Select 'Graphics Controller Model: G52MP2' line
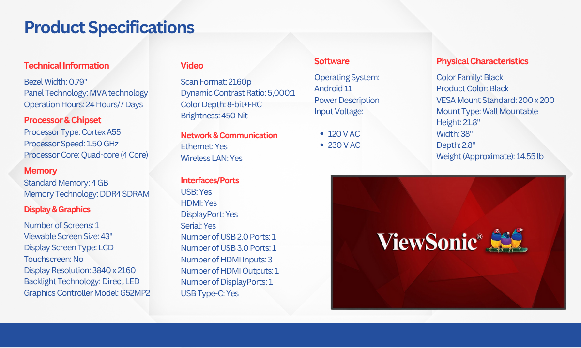Viewport: 581px width, 348px height. tap(87, 293)
